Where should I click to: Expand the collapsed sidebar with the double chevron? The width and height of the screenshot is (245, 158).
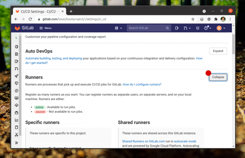tap(16, 143)
